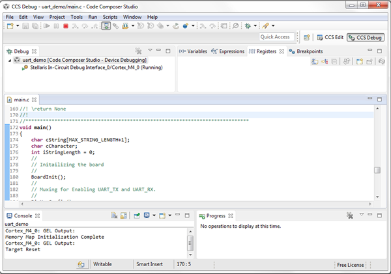Click the blue sphere refresh icon
Screen dimensions: 391x274
186,26
